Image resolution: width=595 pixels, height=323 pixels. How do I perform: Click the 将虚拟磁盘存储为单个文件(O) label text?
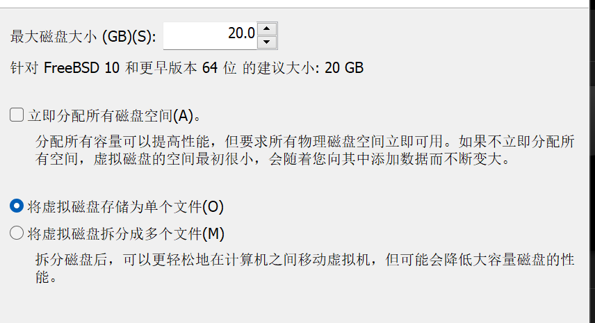point(126,206)
